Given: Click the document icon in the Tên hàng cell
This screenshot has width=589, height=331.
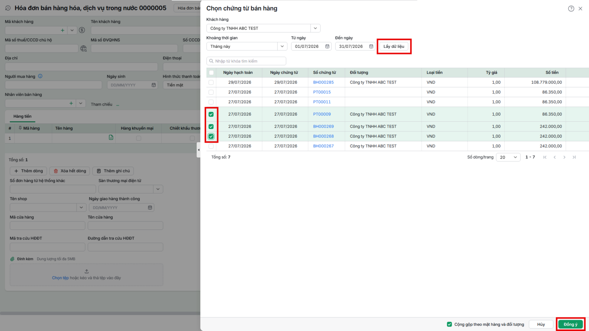Looking at the screenshot, I should [x=111, y=138].
